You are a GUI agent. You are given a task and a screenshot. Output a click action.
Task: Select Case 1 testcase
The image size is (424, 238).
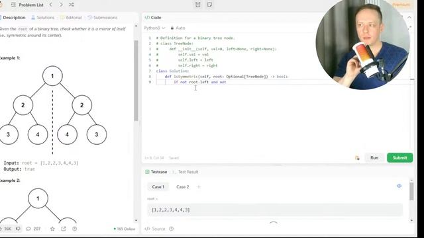point(158,186)
